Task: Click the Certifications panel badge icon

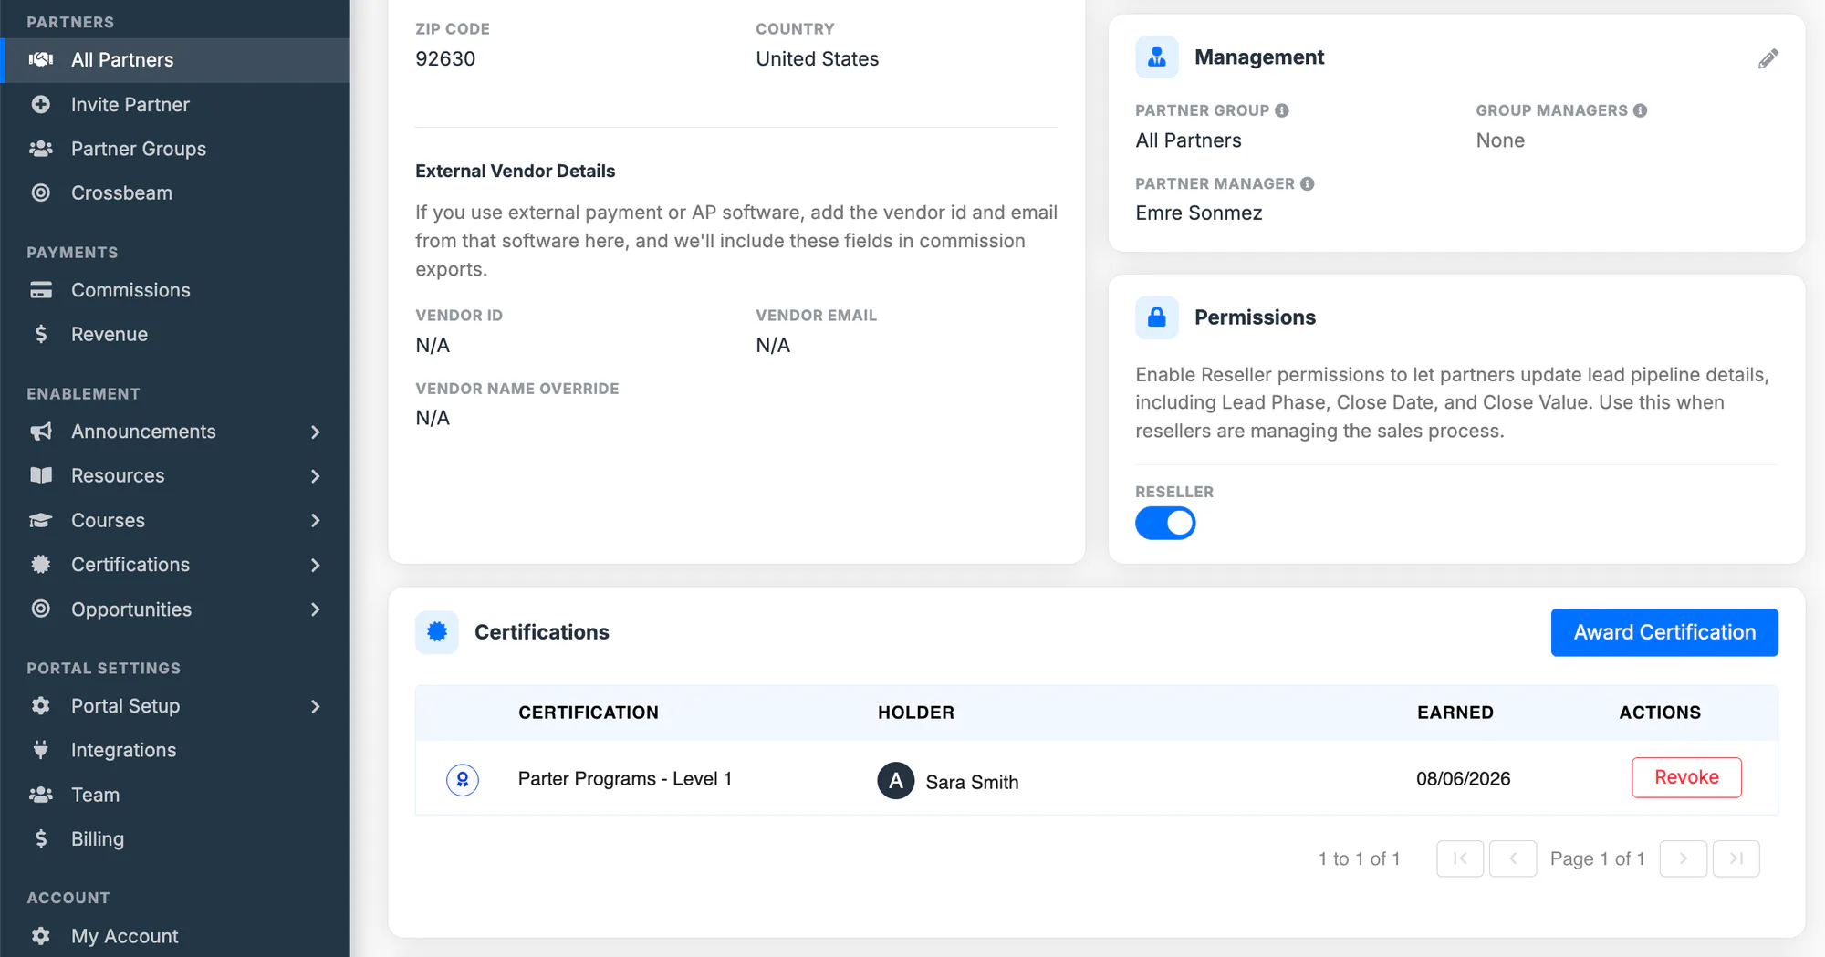Action: [x=437, y=631]
